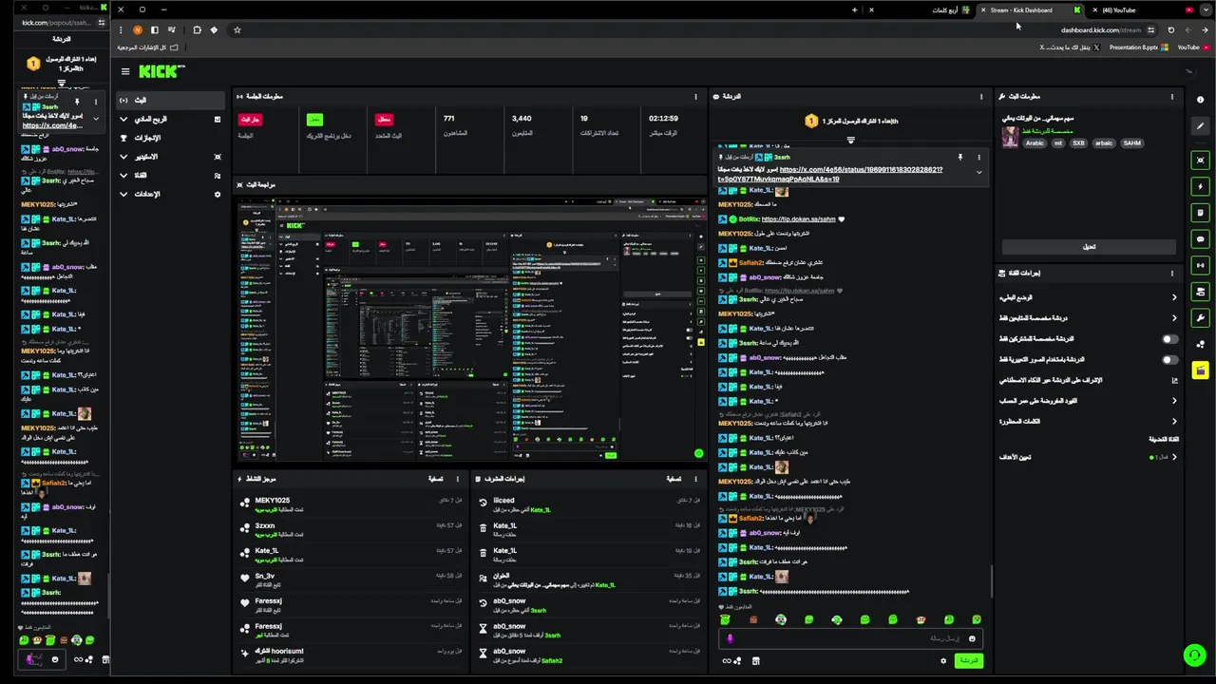Open three-dot menu of the dashboard chat panel
Viewport: 1216px width, 684px height.
tap(981, 96)
